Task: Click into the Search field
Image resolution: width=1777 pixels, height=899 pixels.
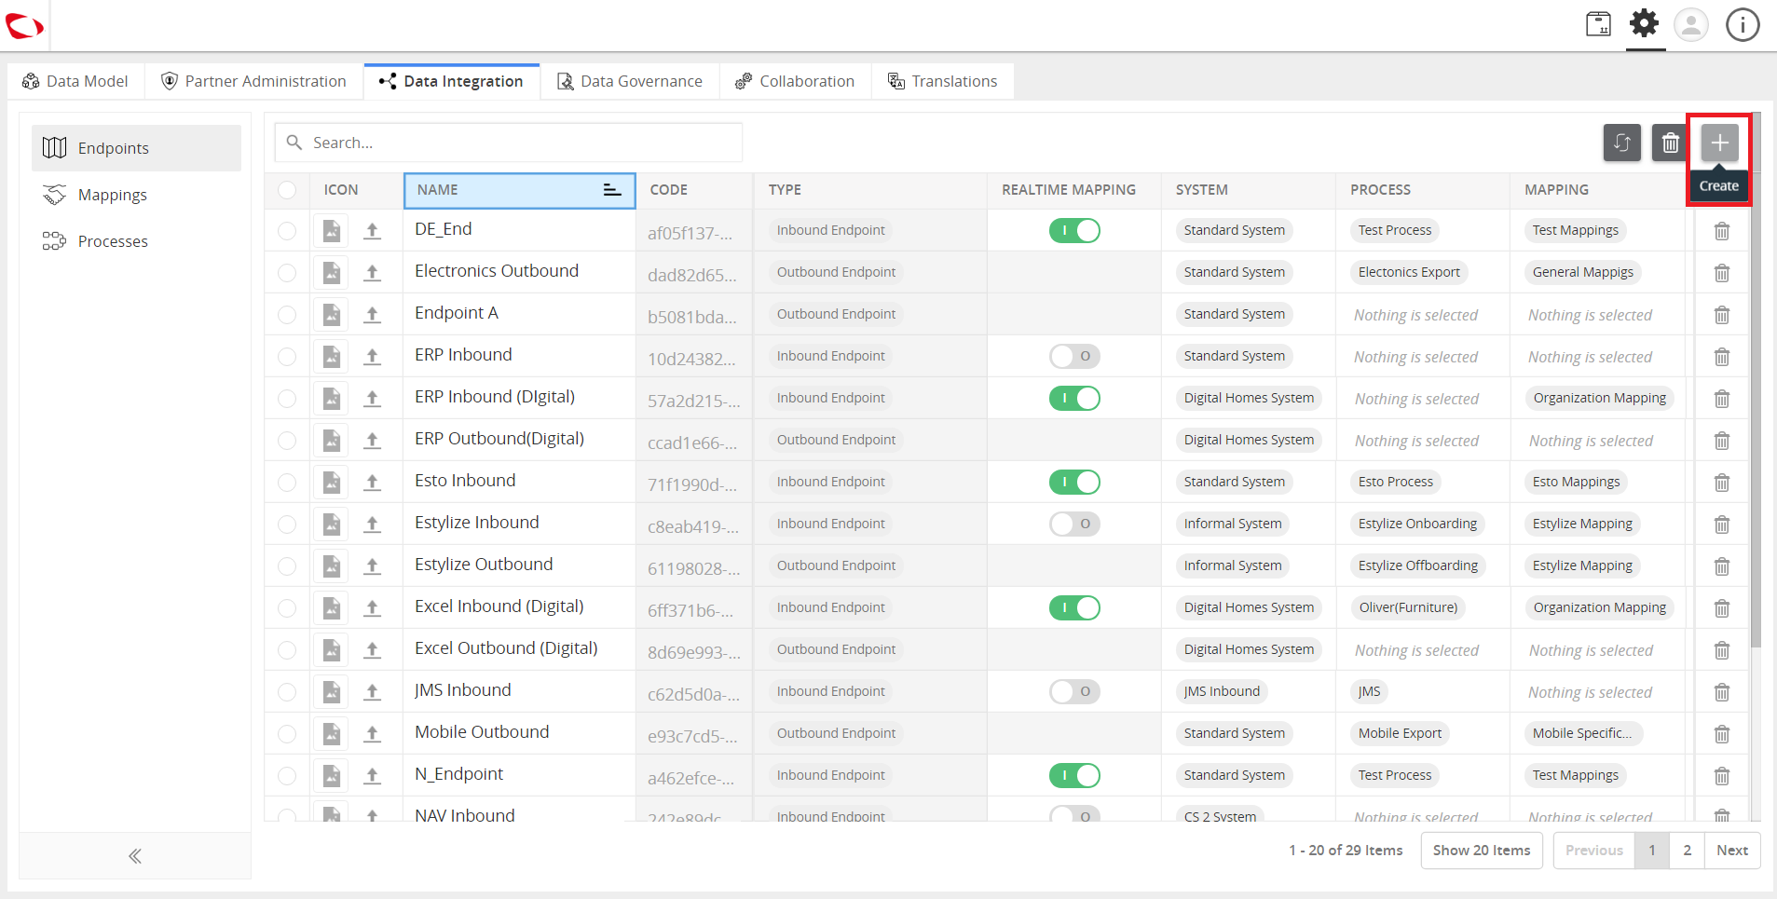Action: pos(509,143)
